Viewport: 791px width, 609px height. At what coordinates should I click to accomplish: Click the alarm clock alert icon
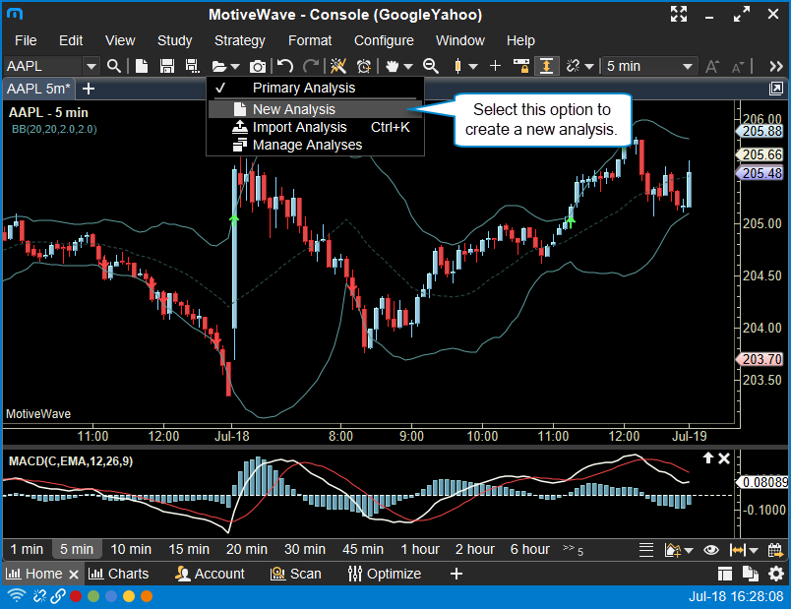pyautogui.click(x=364, y=66)
